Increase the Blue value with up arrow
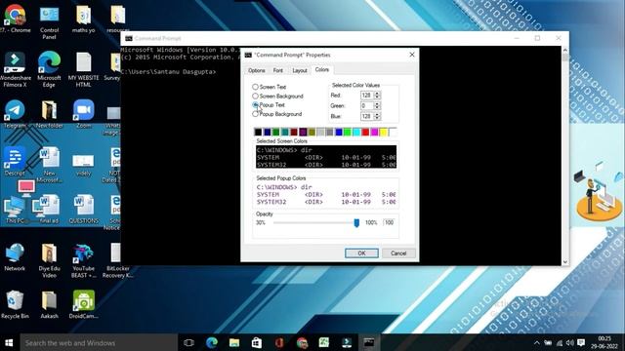The image size is (625, 351). click(377, 114)
